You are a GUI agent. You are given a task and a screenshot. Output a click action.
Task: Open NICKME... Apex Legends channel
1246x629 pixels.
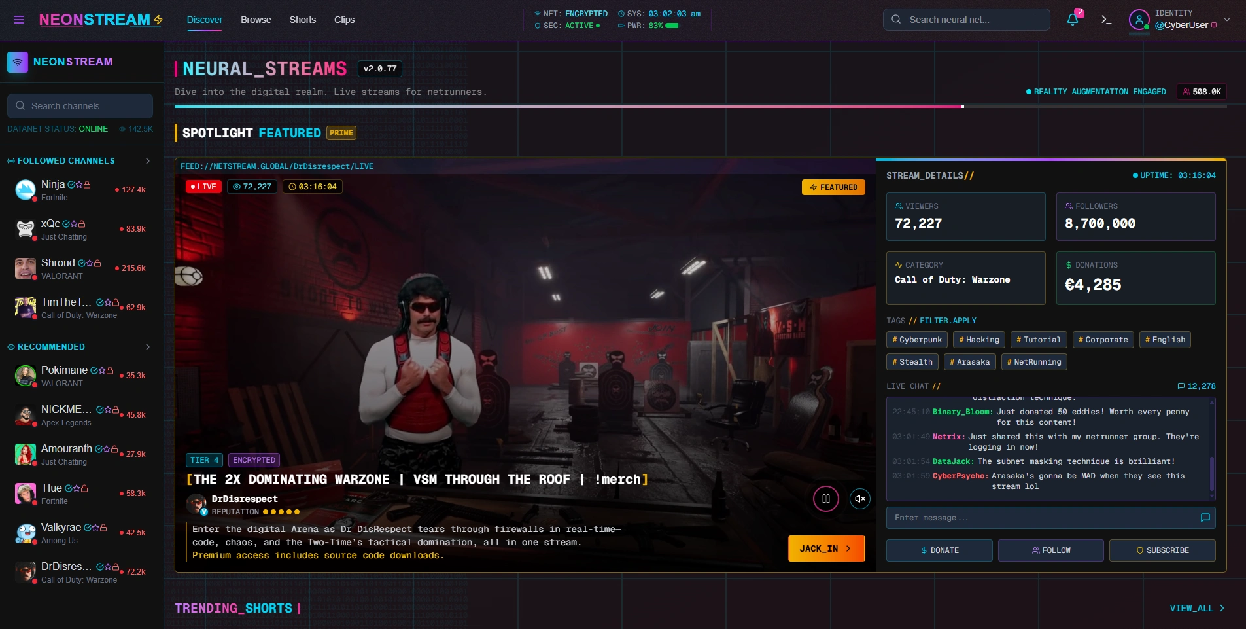81,415
